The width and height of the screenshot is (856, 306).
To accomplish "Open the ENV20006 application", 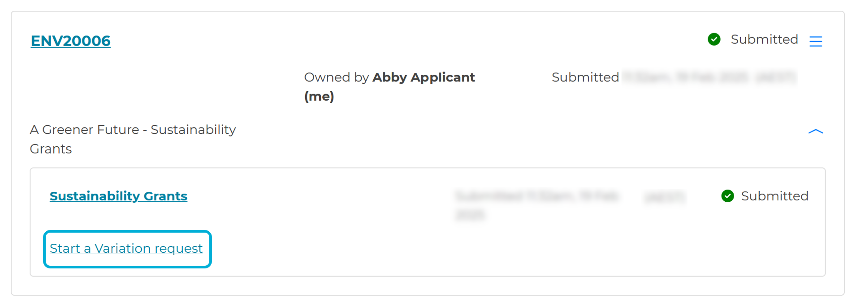I will tap(70, 41).
